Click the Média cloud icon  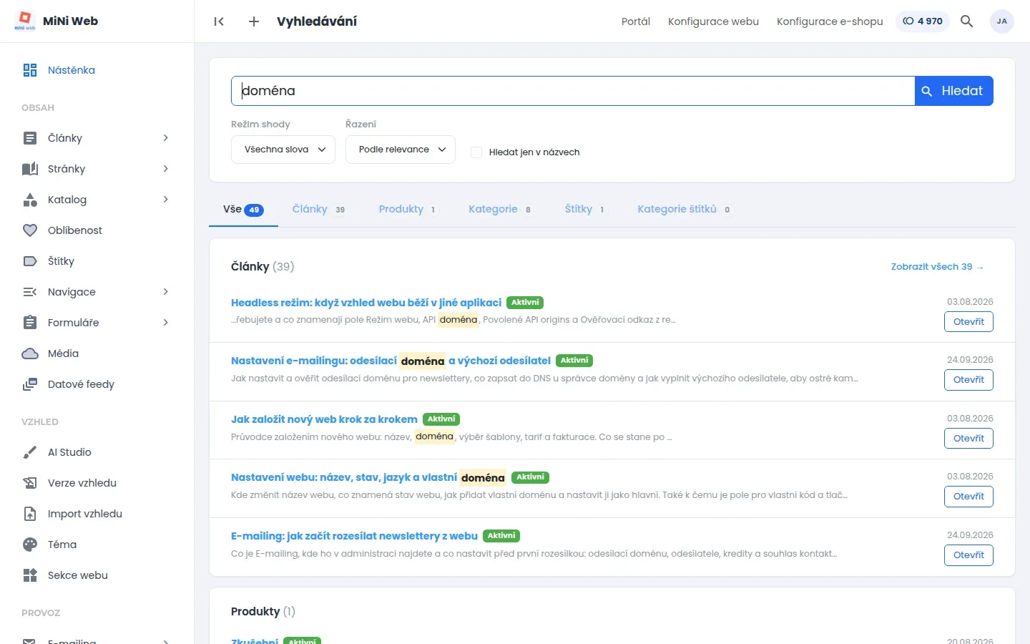coord(30,353)
